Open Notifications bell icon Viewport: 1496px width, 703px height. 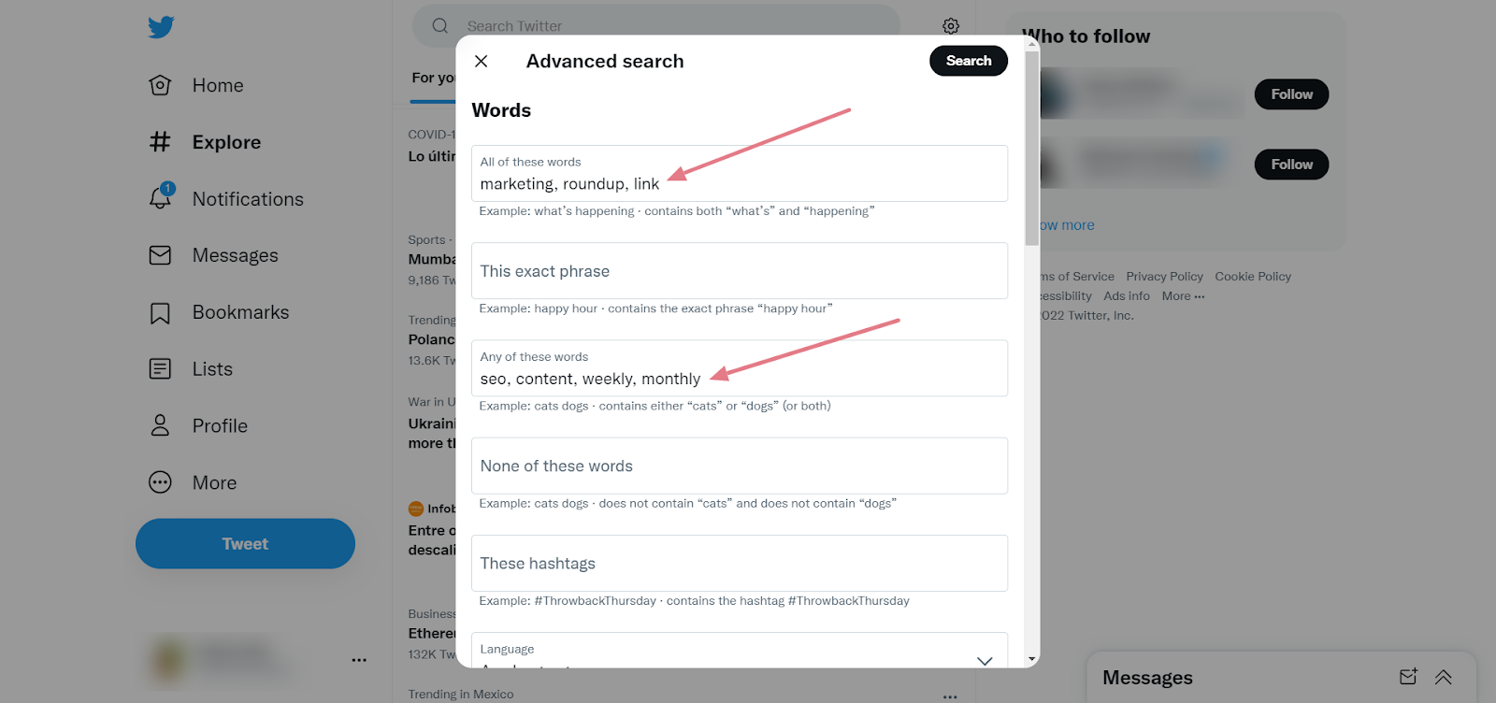161,197
